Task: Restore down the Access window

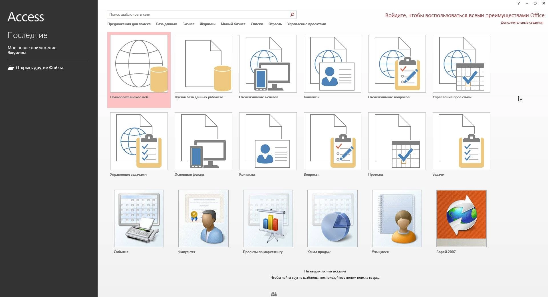Action: coord(535,3)
